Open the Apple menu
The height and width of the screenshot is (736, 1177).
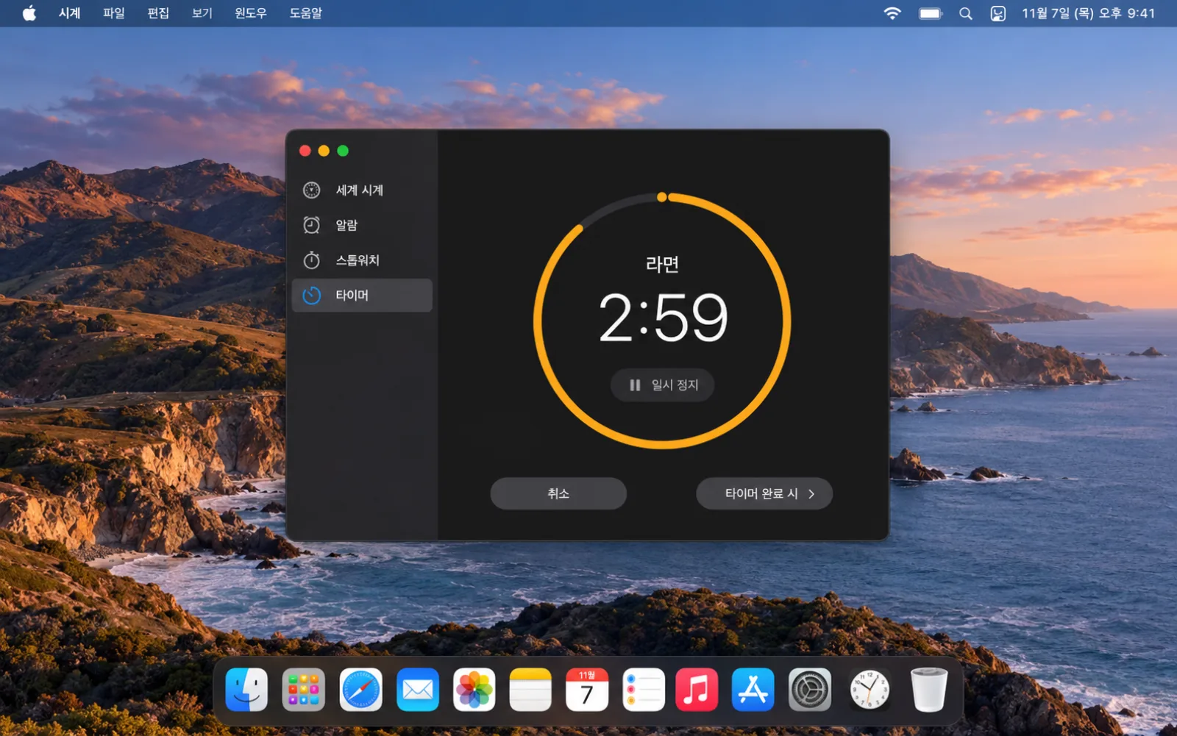(29, 13)
